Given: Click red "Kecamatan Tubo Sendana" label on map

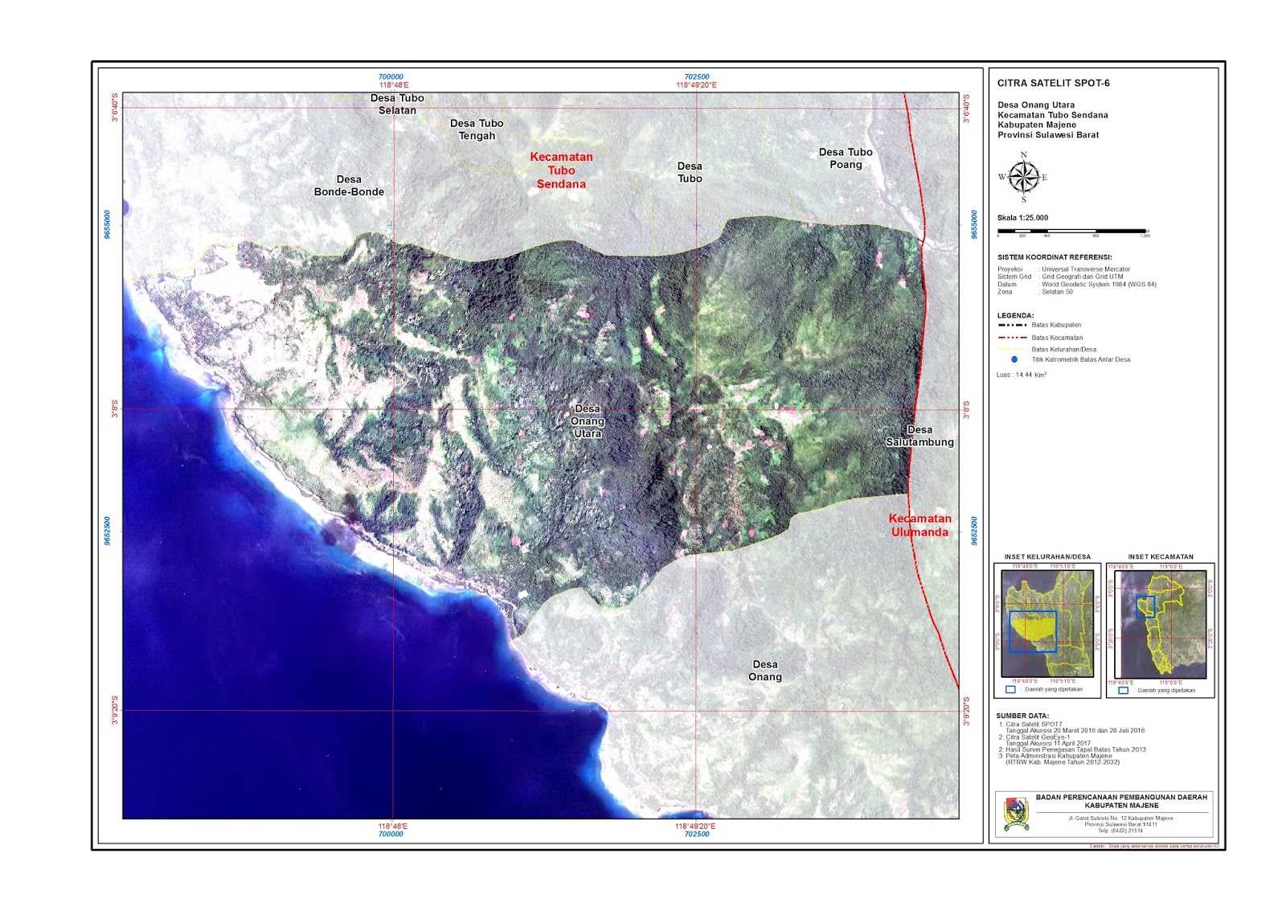Looking at the screenshot, I should tap(561, 170).
